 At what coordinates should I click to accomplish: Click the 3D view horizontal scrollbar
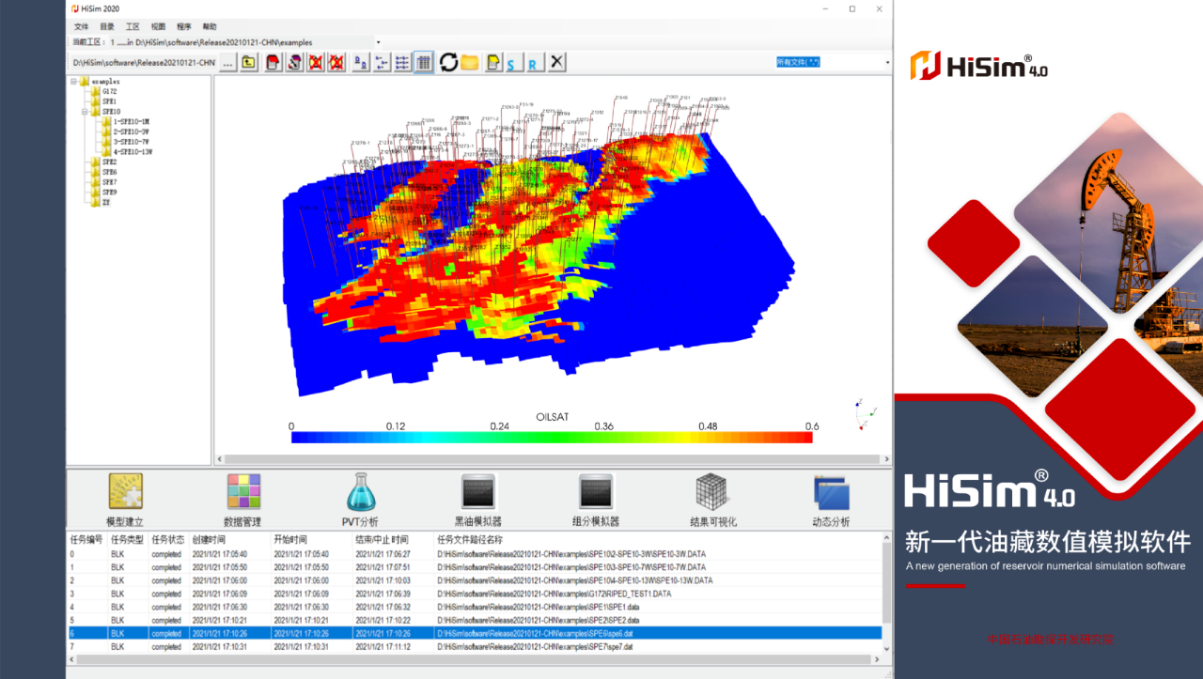pyautogui.click(x=553, y=459)
